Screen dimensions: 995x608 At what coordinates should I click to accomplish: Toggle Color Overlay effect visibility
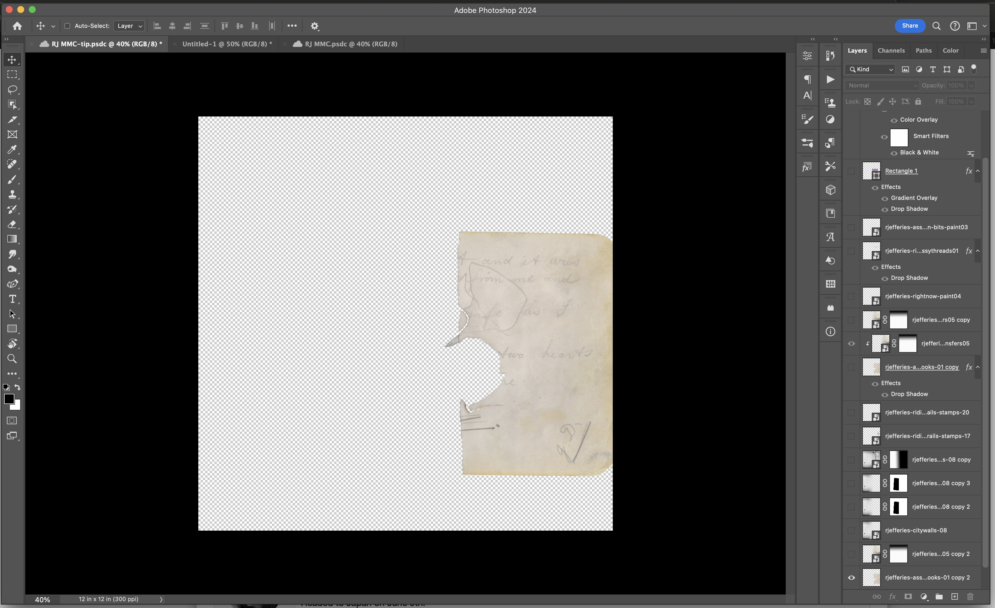(894, 120)
